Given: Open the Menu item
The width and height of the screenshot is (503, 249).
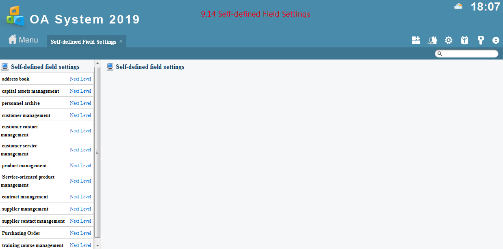Looking at the screenshot, I should point(28,40).
